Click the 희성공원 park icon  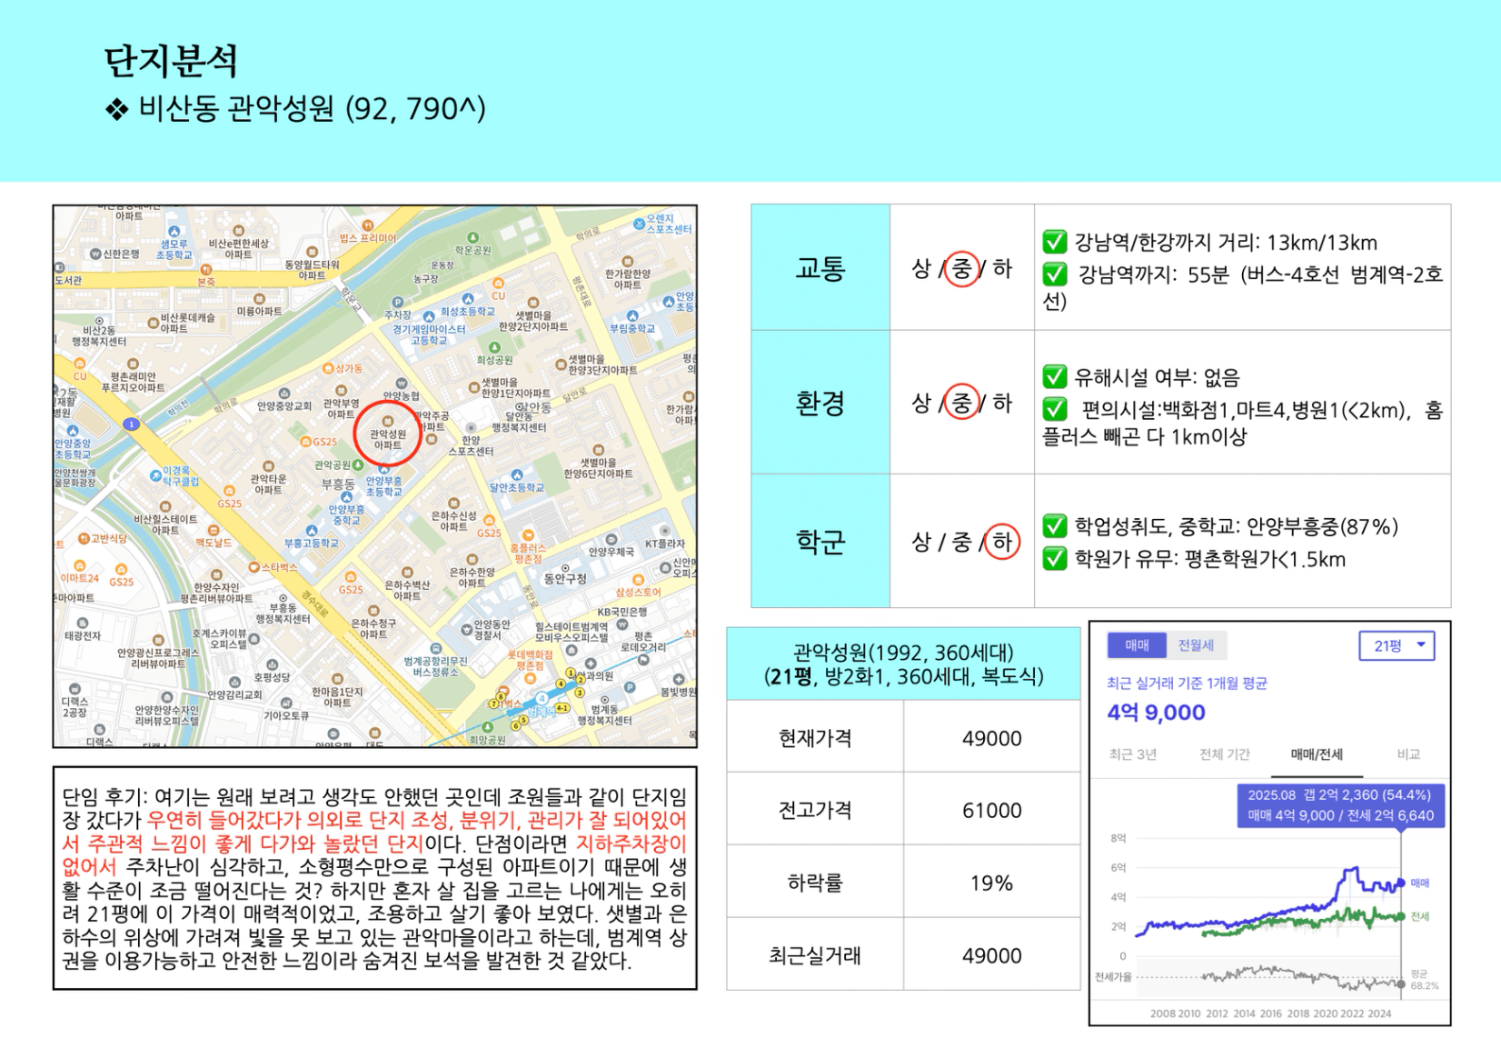point(494,348)
